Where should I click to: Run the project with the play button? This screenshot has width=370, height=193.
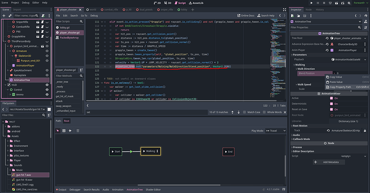pyautogui.click(x=311, y=3)
